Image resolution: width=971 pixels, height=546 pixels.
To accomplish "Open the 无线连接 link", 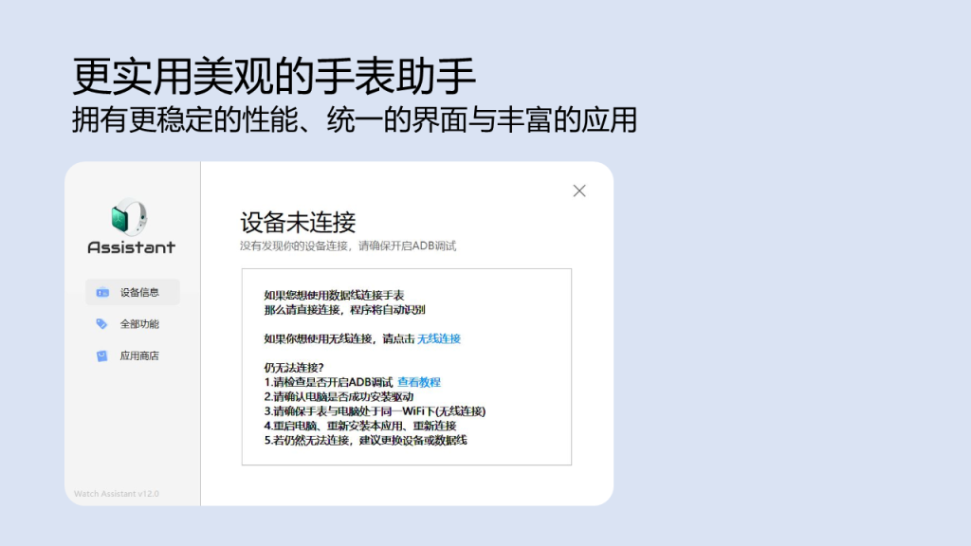I will 439,338.
